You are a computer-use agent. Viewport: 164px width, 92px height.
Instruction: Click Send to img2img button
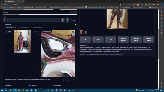123,40
